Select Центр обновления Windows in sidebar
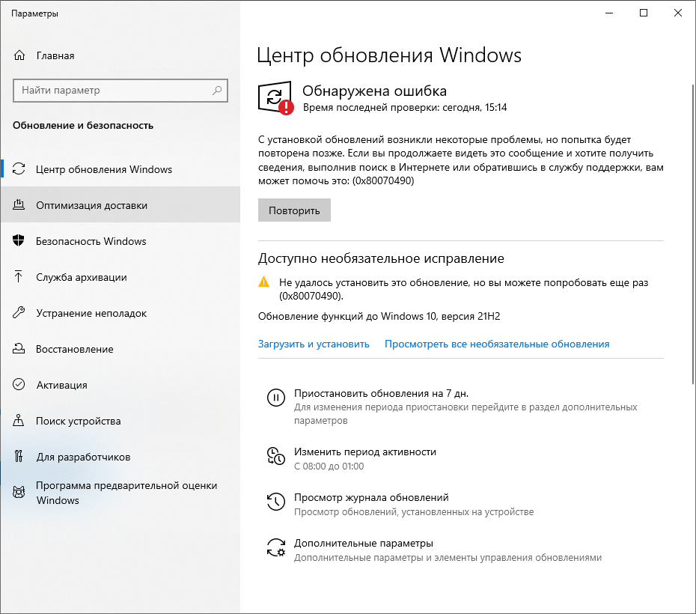The width and height of the screenshot is (696, 614). (x=120, y=169)
